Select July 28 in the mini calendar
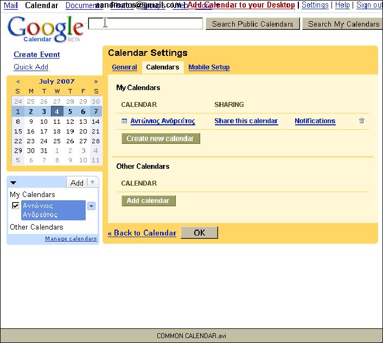 tap(95, 141)
